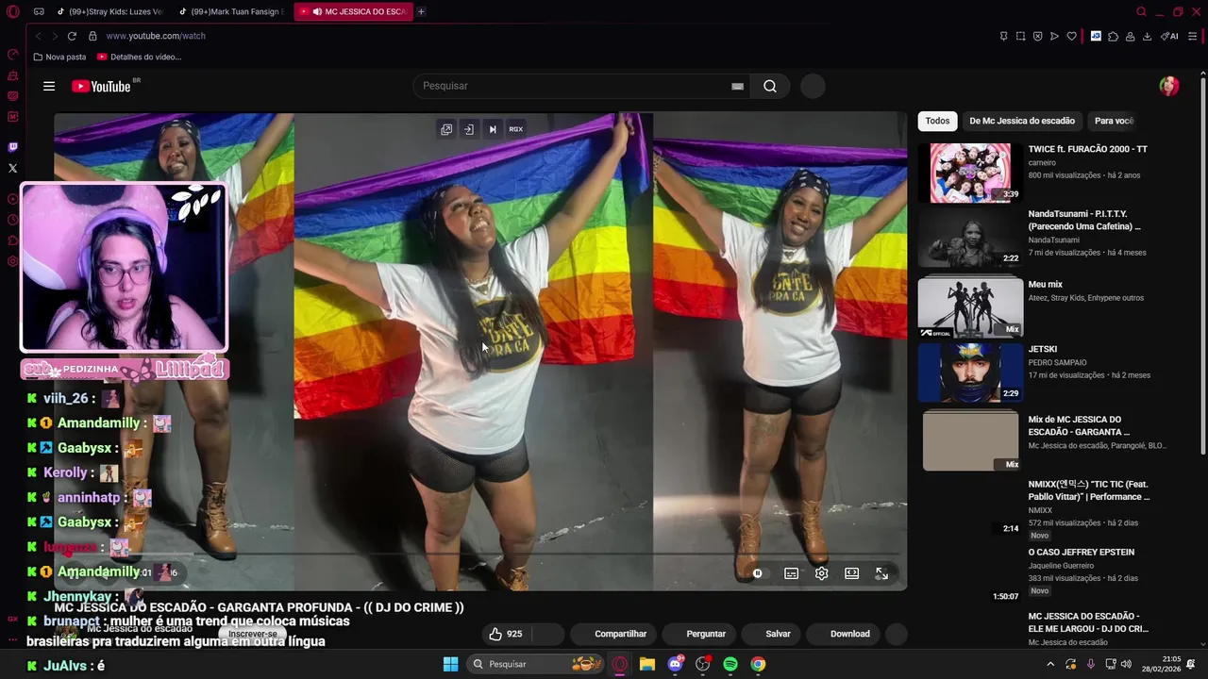This screenshot has width=1208, height=679.
Task: Open the AI assistant toolbar button
Action: (1170, 36)
